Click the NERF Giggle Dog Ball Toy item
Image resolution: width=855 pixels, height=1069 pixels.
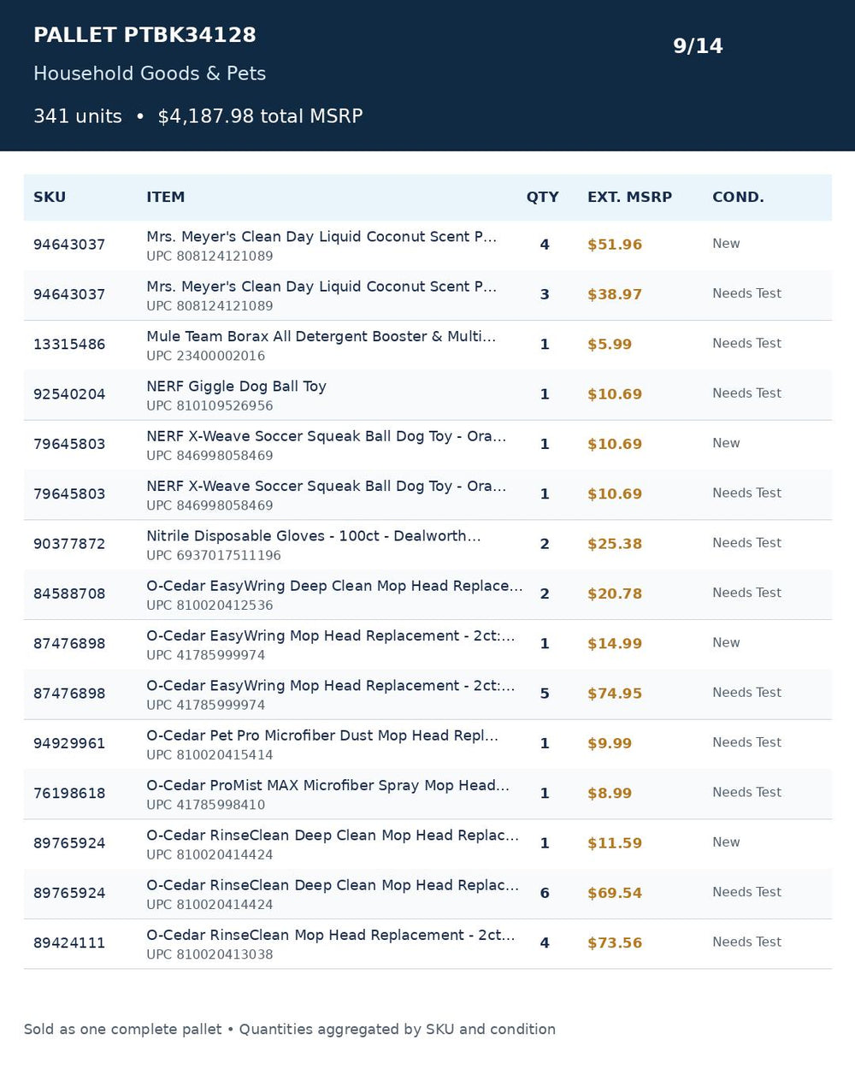tap(236, 387)
